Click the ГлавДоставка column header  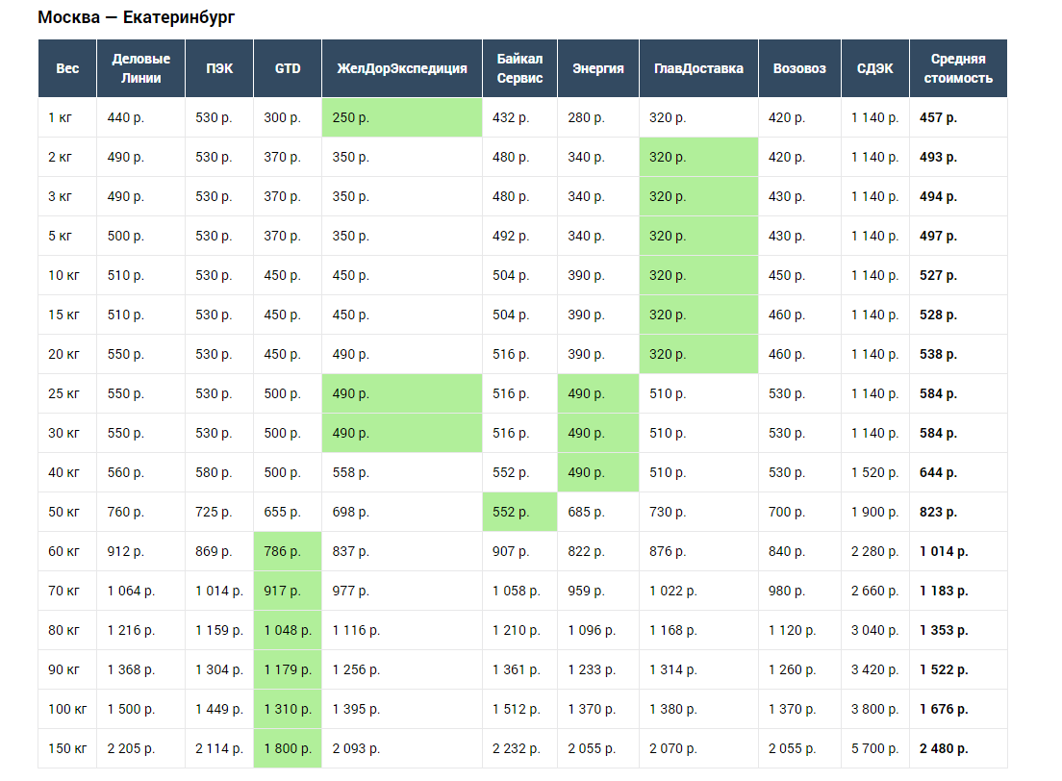pyautogui.click(x=699, y=68)
